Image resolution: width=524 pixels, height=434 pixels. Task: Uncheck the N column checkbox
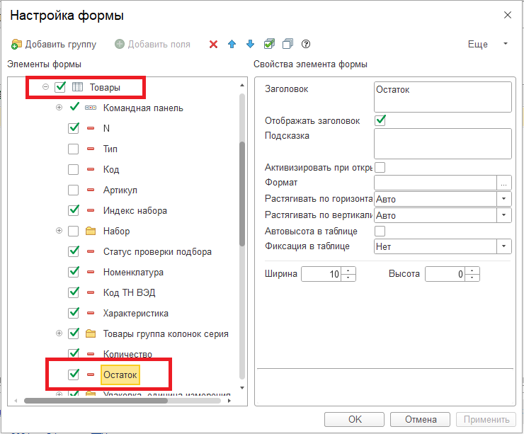(x=74, y=128)
